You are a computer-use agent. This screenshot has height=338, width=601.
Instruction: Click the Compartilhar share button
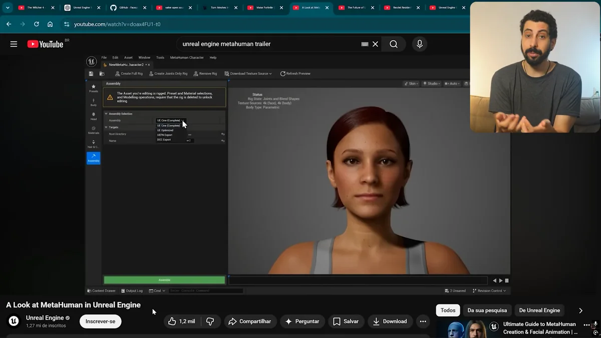249,321
